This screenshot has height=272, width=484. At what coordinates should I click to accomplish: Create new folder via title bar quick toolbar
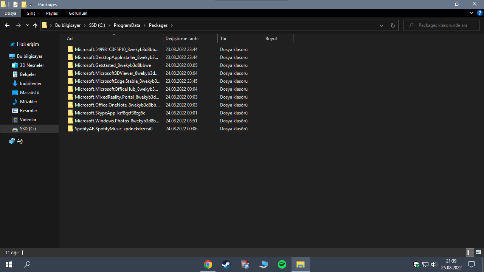pos(24,5)
